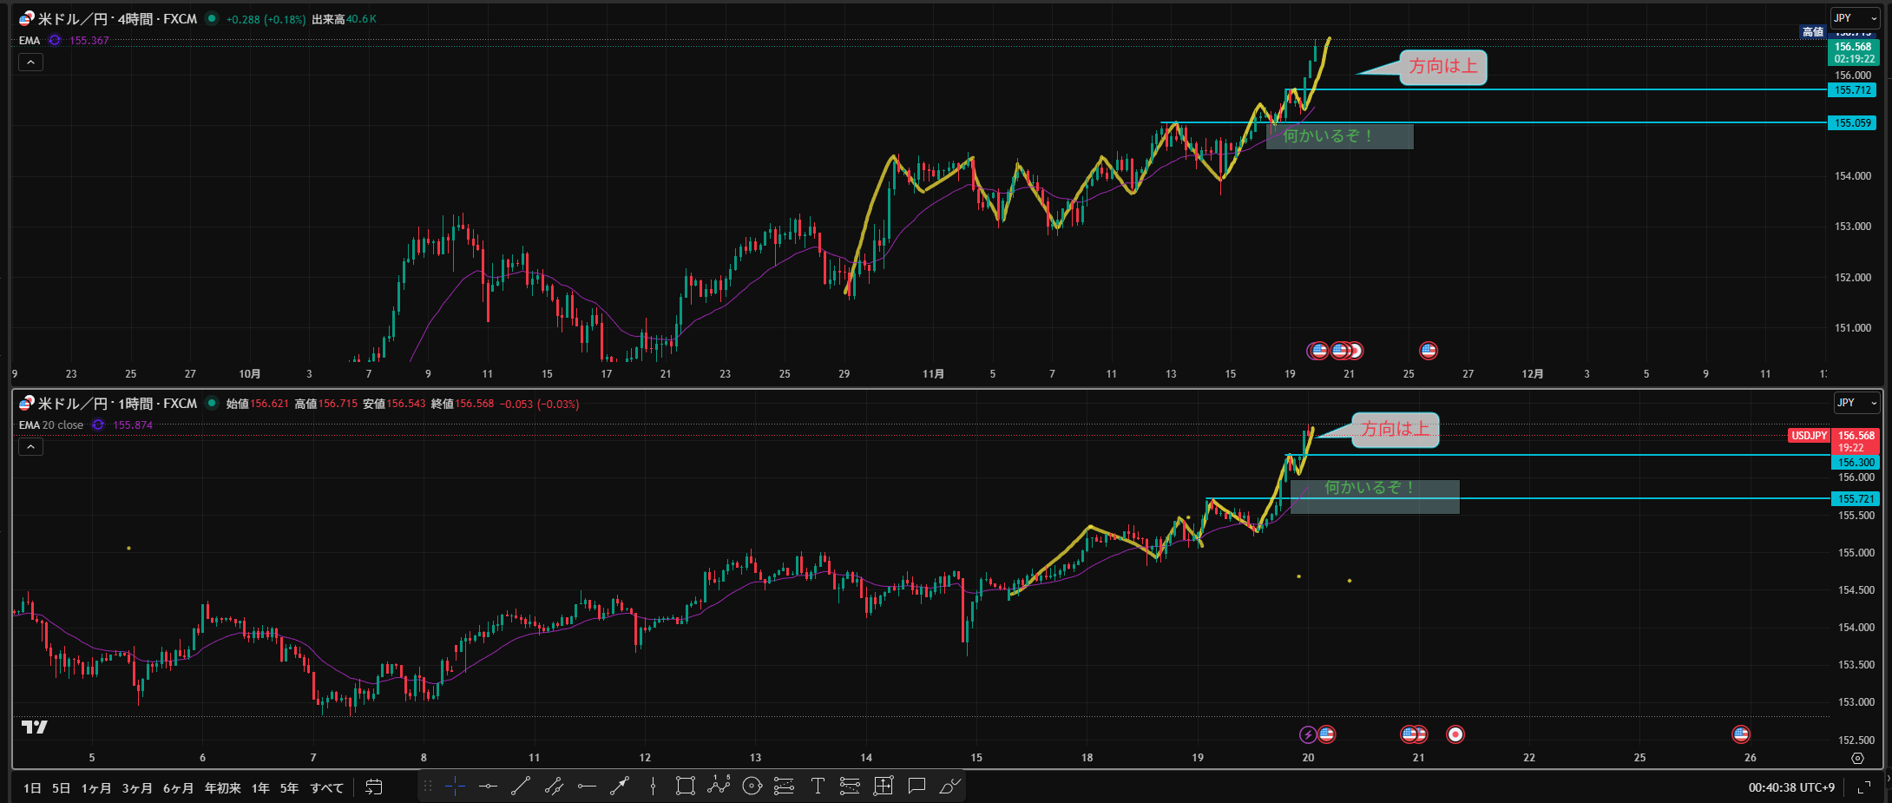Select the text annotation tool
The image size is (1892, 803).
[x=817, y=787]
